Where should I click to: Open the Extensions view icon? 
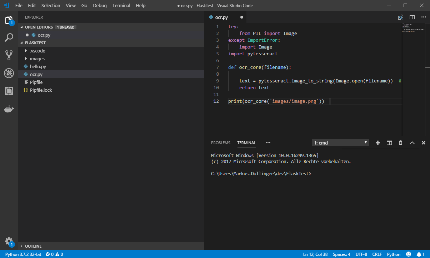pyautogui.click(x=9, y=91)
